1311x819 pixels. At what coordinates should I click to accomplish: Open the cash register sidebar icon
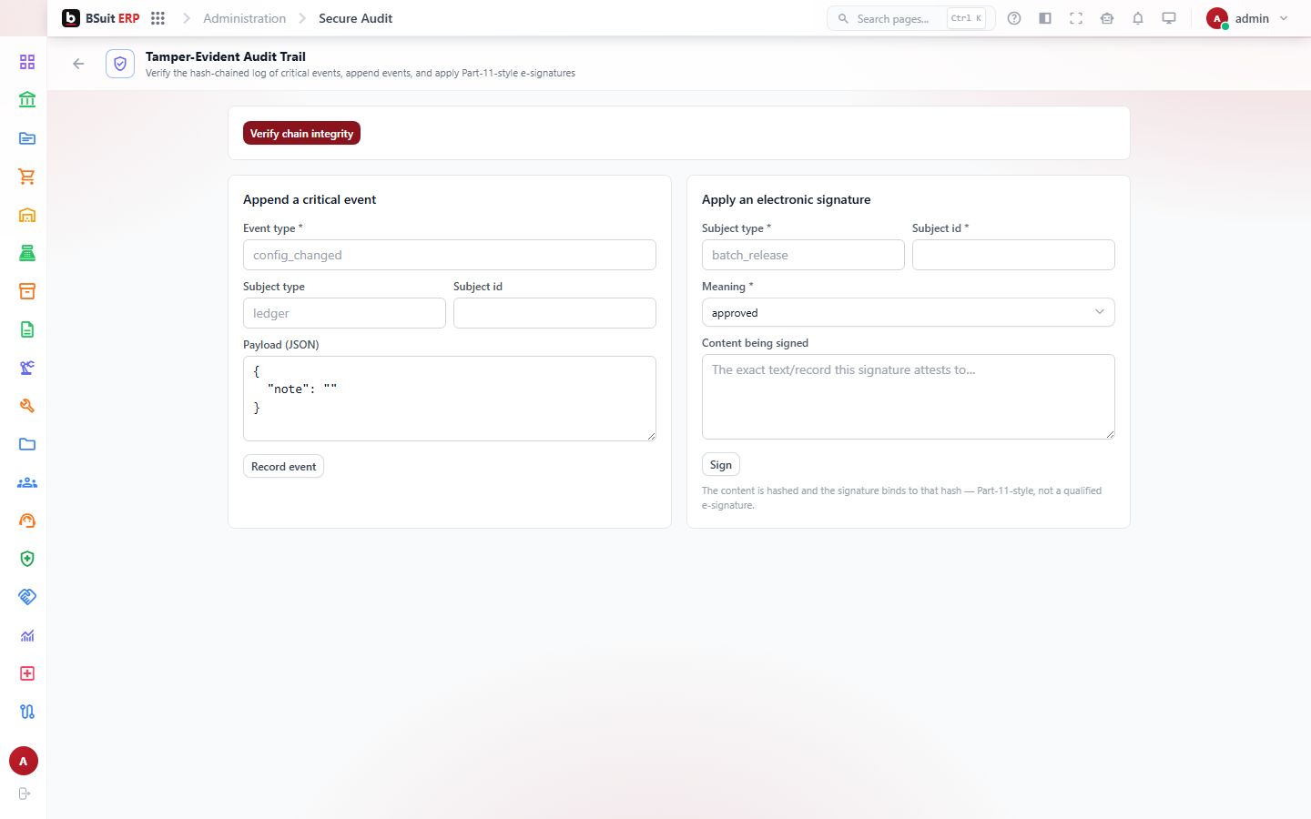click(x=27, y=253)
